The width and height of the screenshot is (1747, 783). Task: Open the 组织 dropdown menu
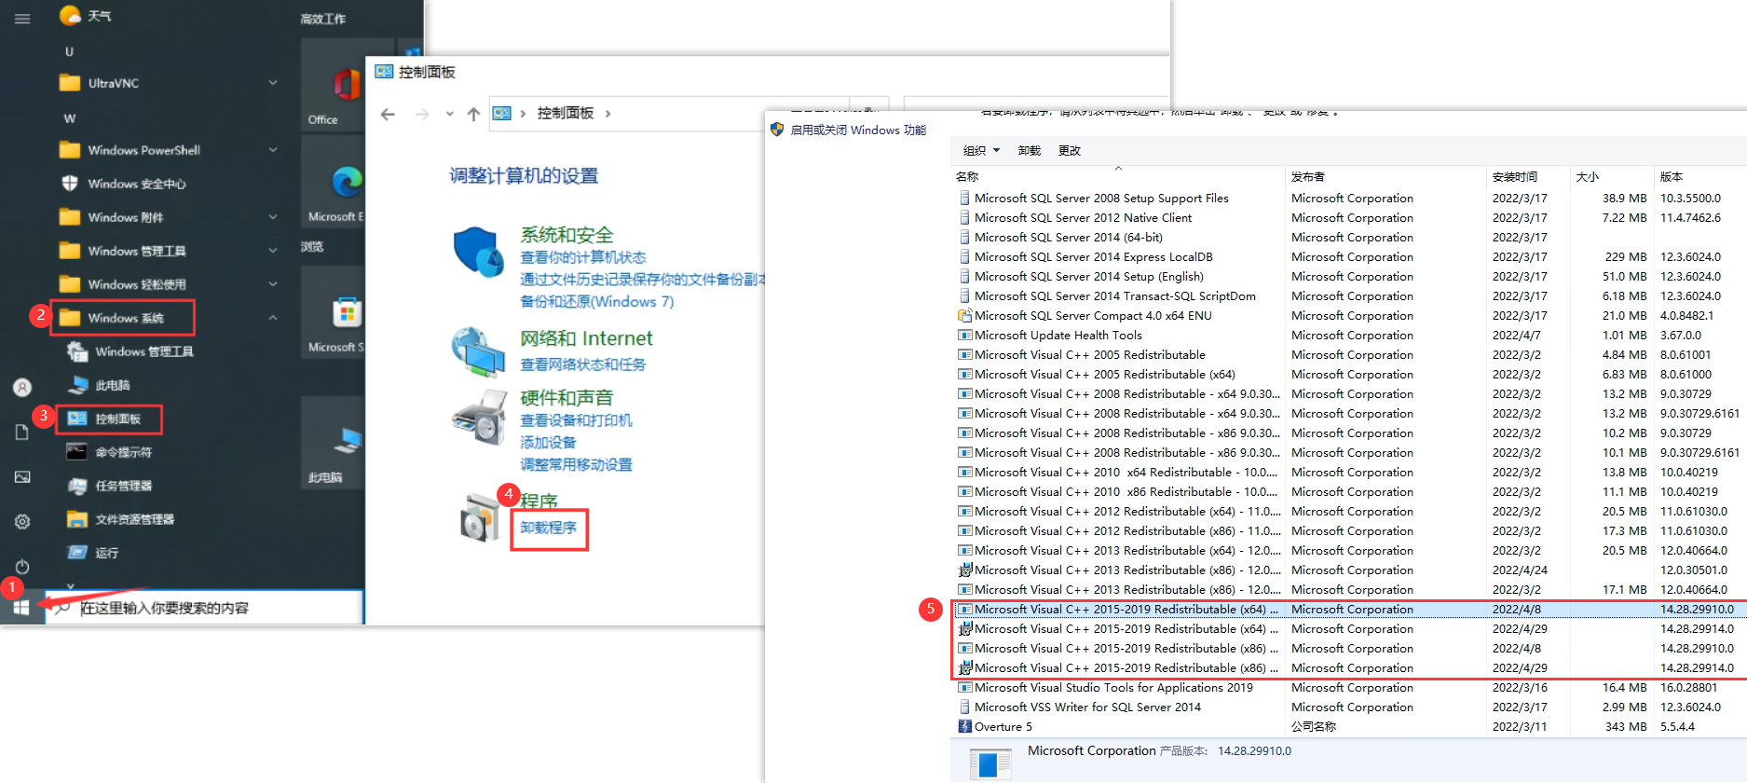981,151
